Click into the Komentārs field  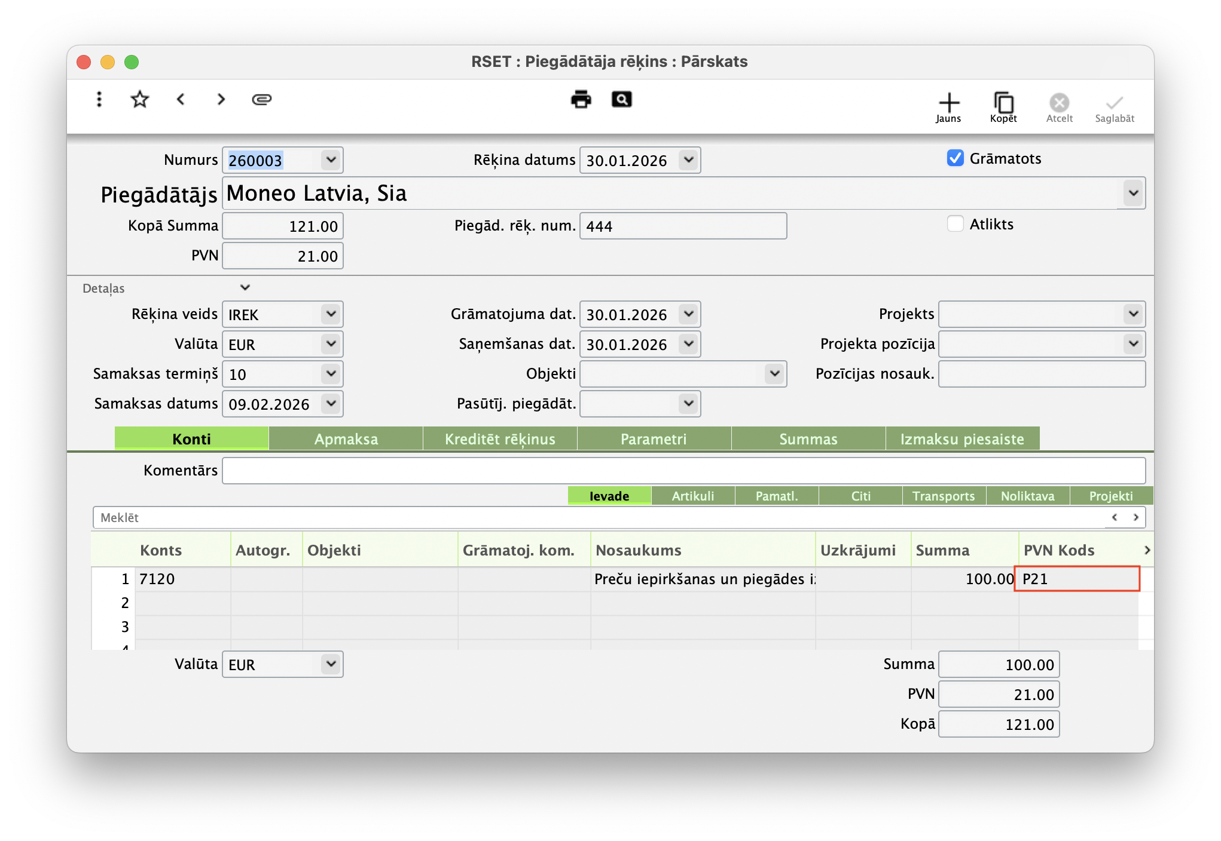pos(683,471)
